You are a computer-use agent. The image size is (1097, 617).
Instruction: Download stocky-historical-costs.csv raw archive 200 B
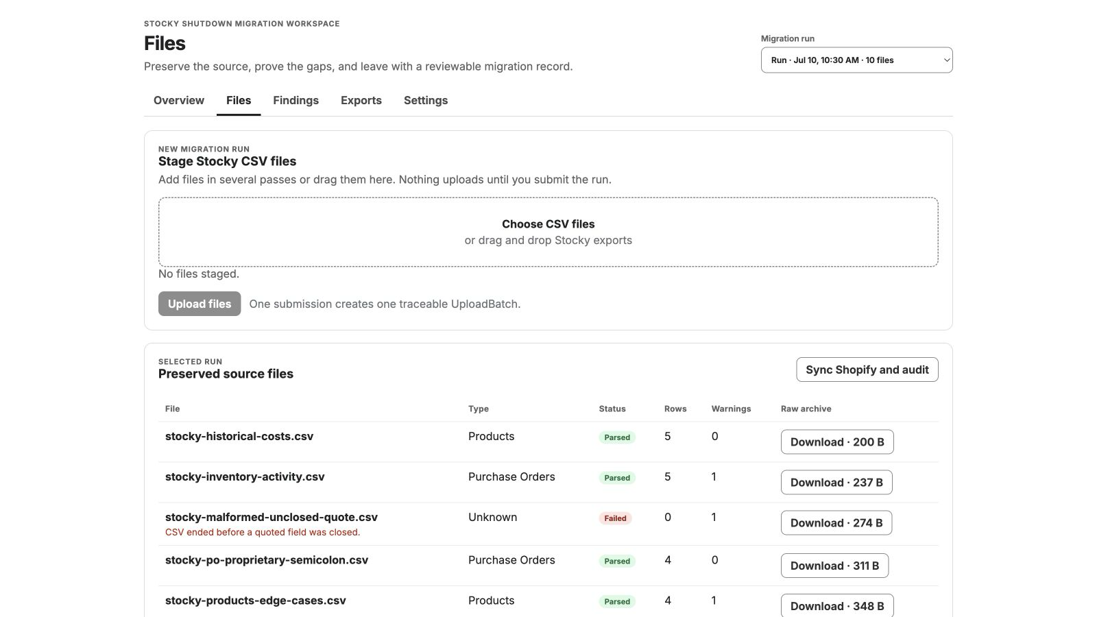(x=837, y=441)
